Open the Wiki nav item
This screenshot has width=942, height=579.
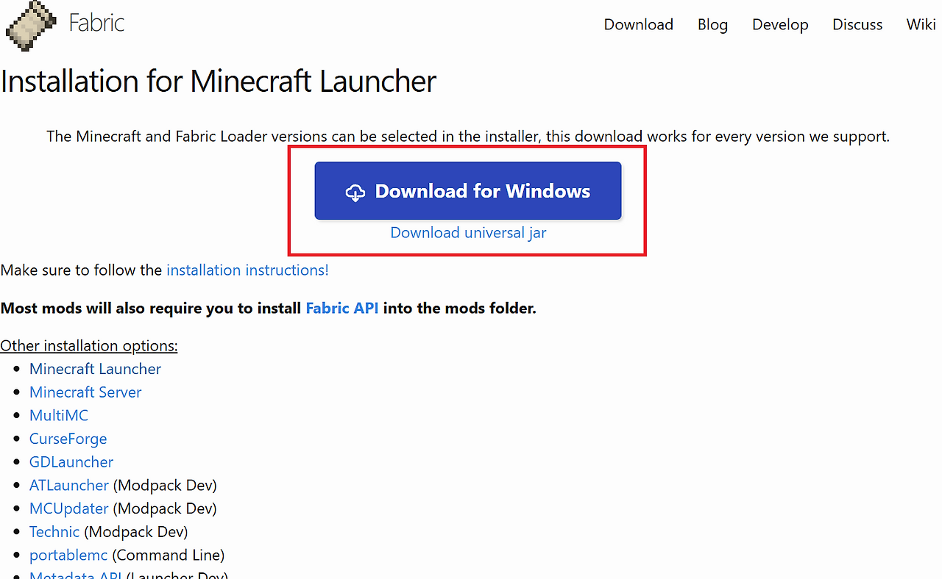pos(921,25)
